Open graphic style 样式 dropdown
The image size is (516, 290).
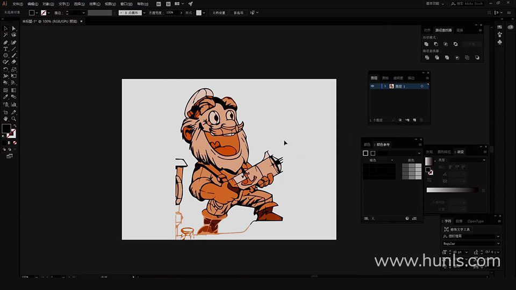[204, 13]
